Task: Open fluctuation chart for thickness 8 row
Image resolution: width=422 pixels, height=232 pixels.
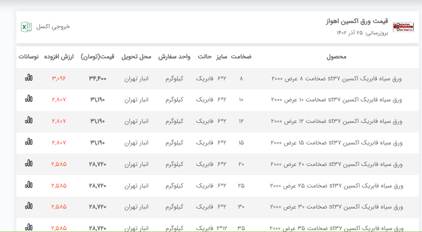Action: (29, 78)
